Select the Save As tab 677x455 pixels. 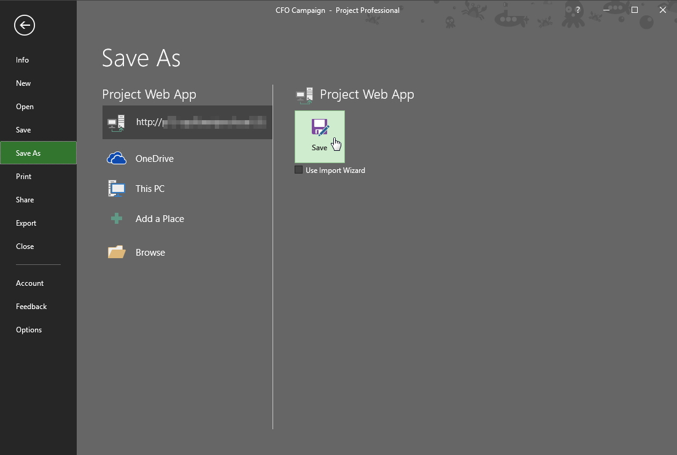click(x=39, y=153)
